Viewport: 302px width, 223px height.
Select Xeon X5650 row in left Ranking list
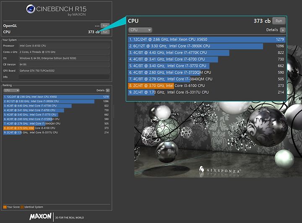(x=57, y=97)
